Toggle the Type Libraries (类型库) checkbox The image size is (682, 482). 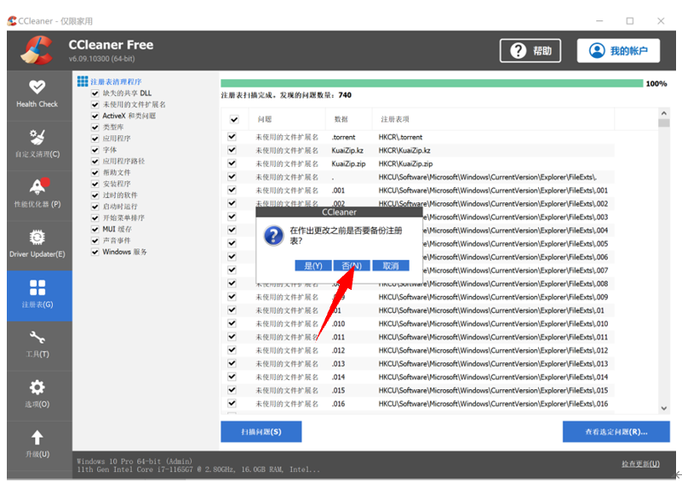click(95, 128)
